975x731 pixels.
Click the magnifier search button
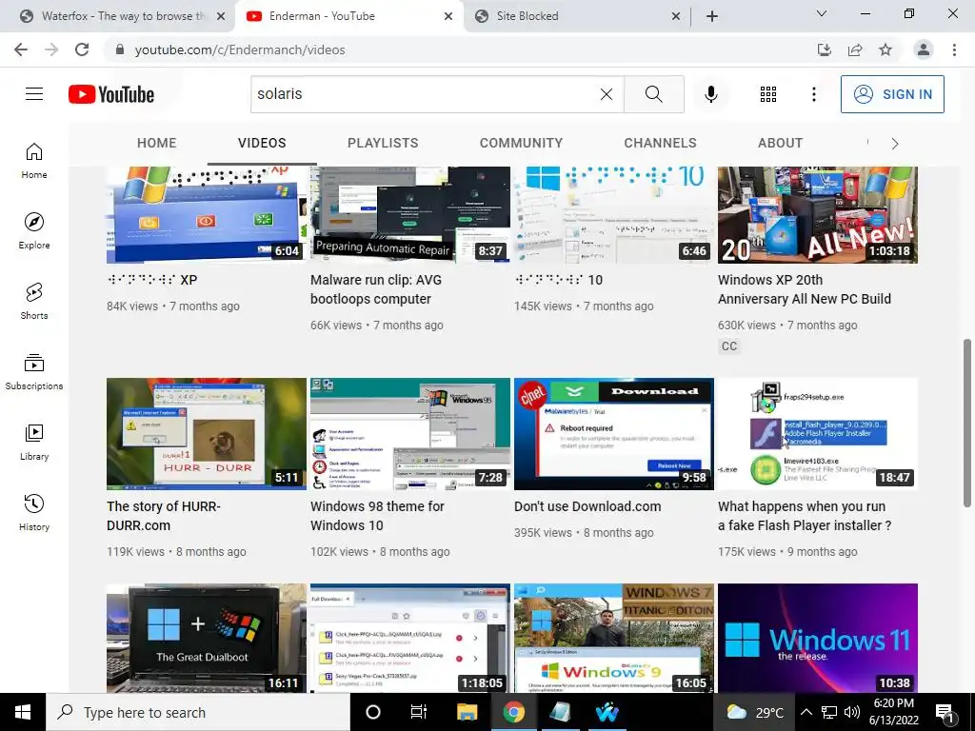[653, 94]
